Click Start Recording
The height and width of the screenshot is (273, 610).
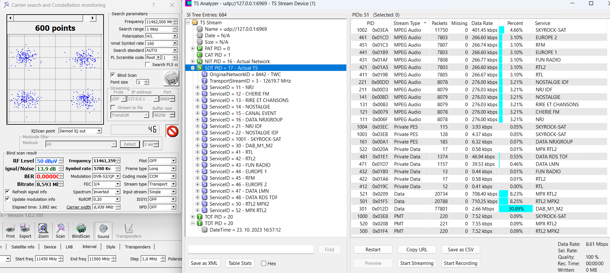[461, 263]
